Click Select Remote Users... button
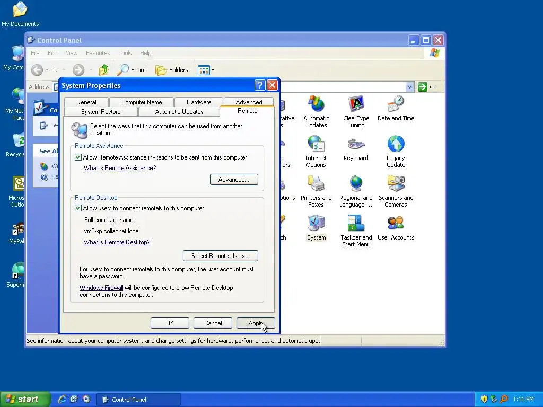This screenshot has height=407, width=543. [220, 256]
